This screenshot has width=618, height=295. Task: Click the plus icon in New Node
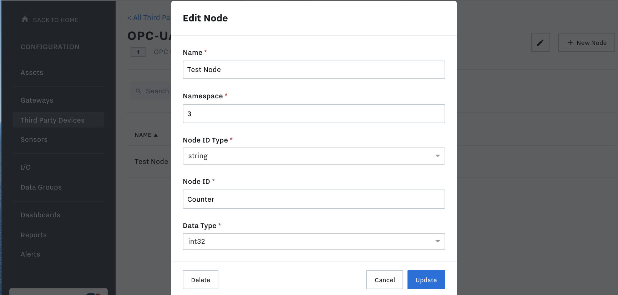tap(570, 43)
